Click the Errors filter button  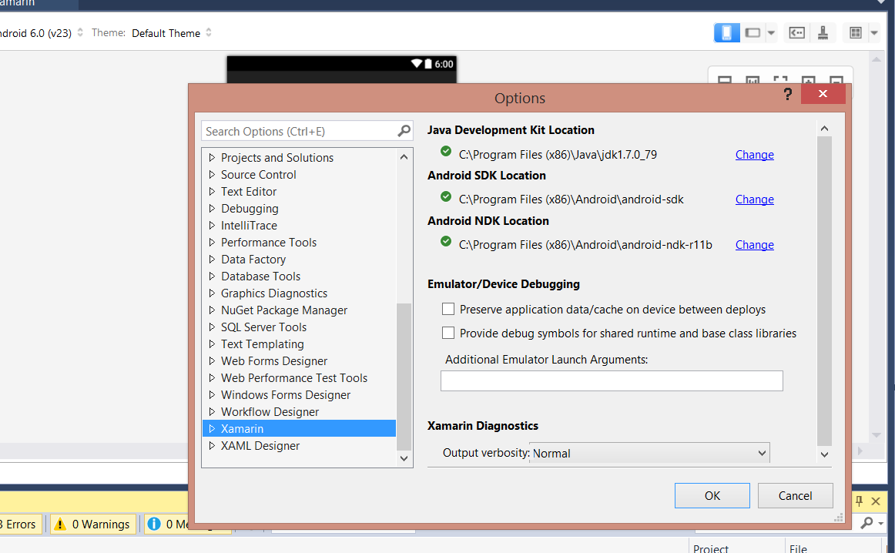coord(20,523)
